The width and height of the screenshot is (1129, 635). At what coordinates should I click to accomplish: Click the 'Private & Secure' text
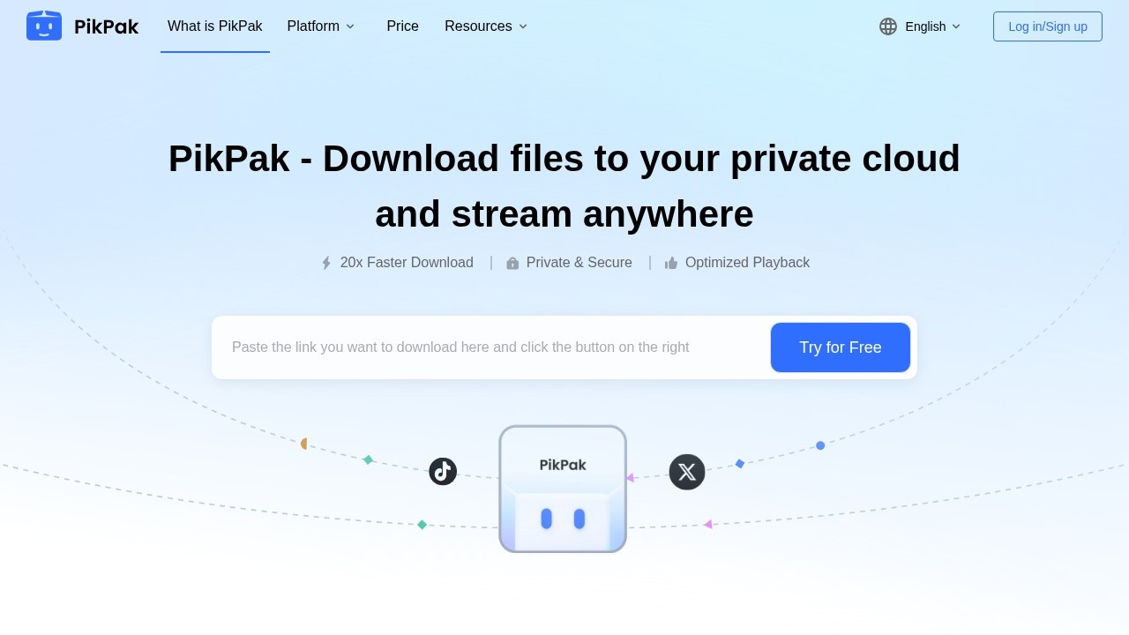click(579, 263)
